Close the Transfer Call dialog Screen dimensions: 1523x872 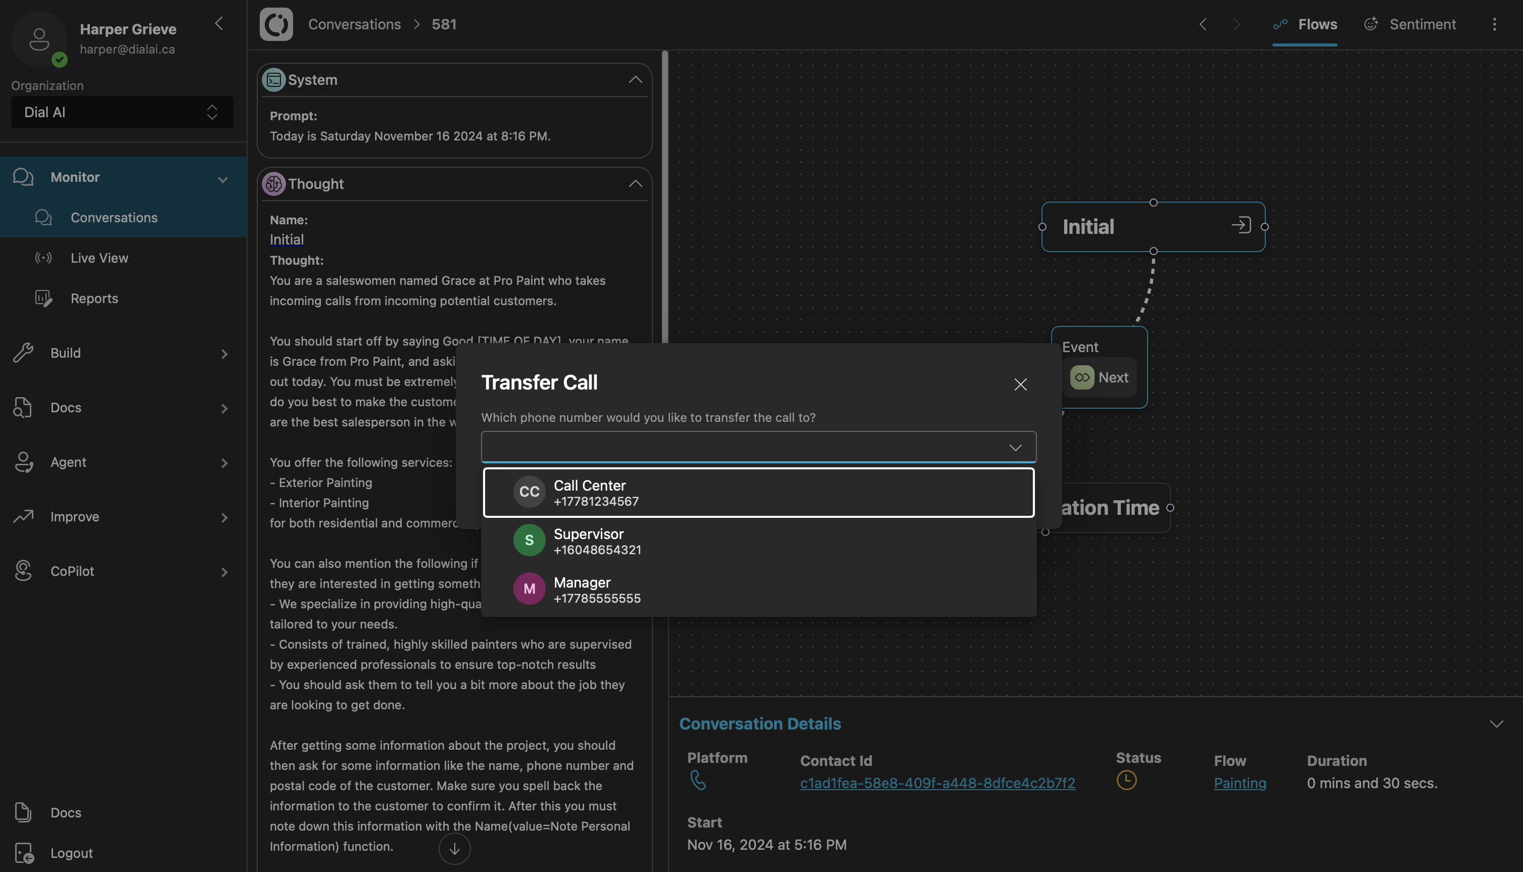[1020, 384]
